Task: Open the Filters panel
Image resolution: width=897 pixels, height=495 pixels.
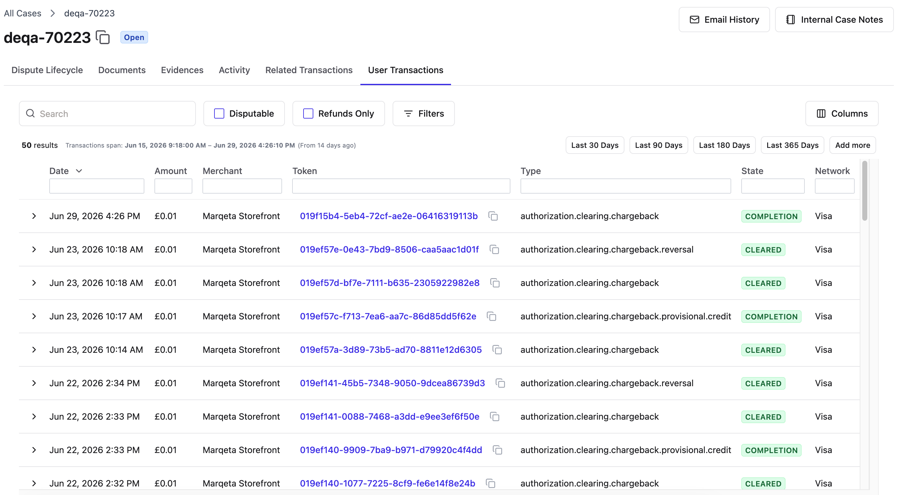Action: click(424, 113)
